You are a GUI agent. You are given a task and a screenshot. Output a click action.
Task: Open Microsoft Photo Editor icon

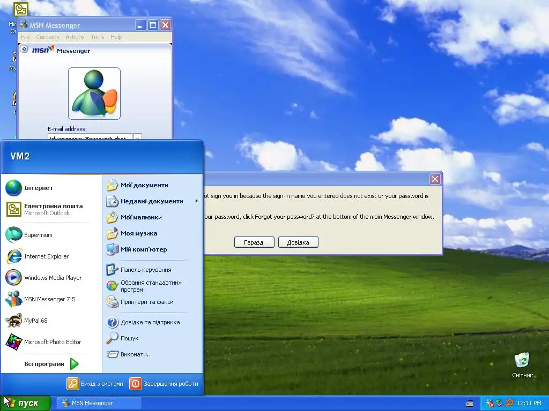[x=13, y=342]
